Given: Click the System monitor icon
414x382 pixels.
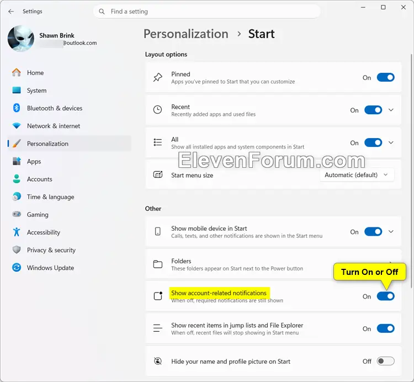Looking at the screenshot, I should point(17,91).
